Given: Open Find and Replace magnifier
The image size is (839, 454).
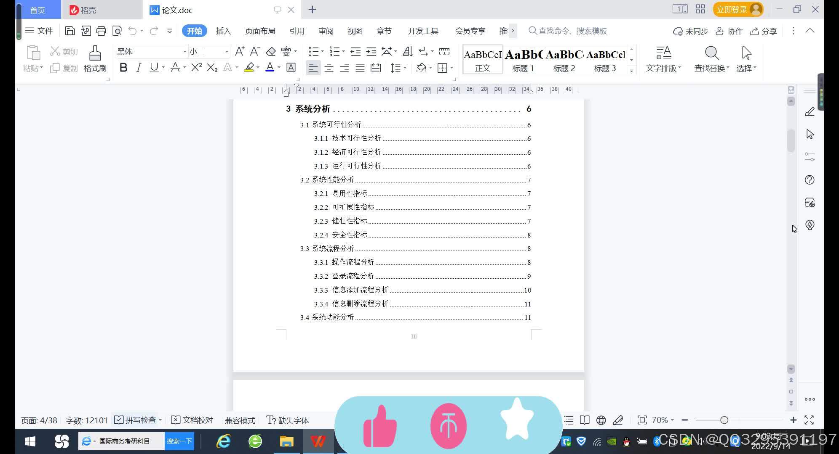Looking at the screenshot, I should click(711, 59).
